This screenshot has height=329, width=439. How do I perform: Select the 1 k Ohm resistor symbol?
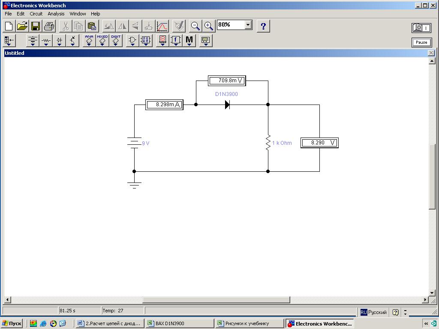tap(268, 143)
